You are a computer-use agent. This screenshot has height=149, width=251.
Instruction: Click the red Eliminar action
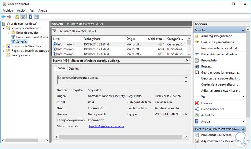coord(206,103)
